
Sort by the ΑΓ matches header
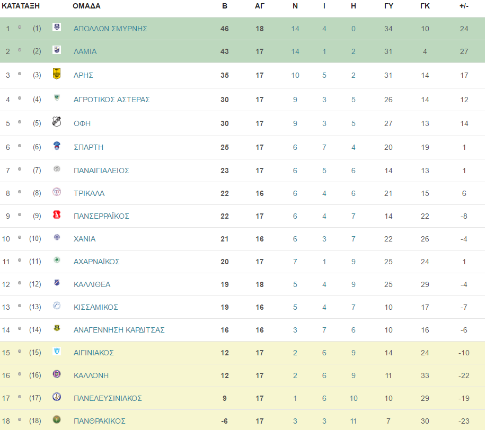click(x=260, y=6)
